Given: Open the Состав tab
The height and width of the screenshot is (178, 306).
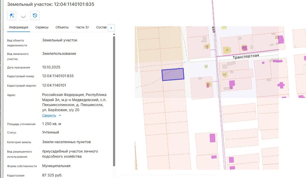Looking at the screenshot, I should [101, 27].
